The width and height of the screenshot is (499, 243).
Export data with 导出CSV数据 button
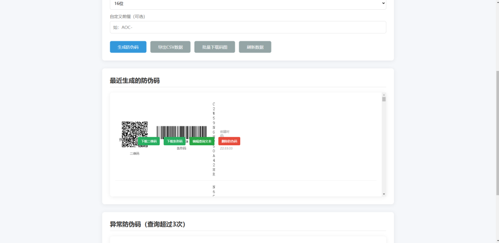coord(170,47)
